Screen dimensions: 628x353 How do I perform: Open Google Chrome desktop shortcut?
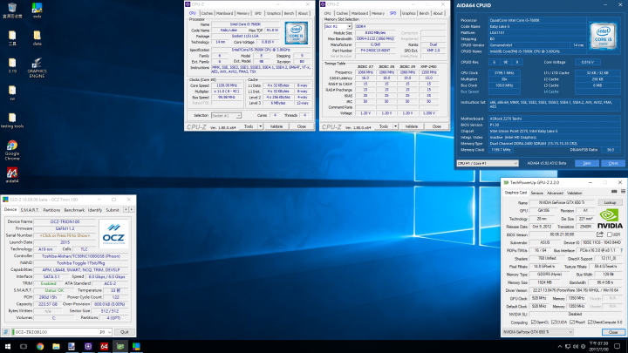click(x=12, y=146)
